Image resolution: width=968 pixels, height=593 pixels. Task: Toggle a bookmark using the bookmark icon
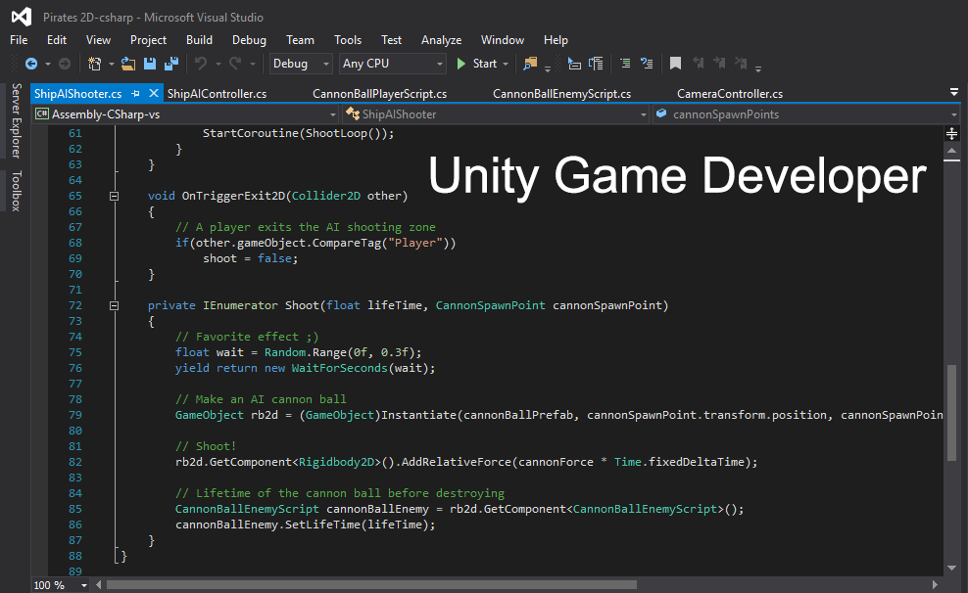pos(675,64)
